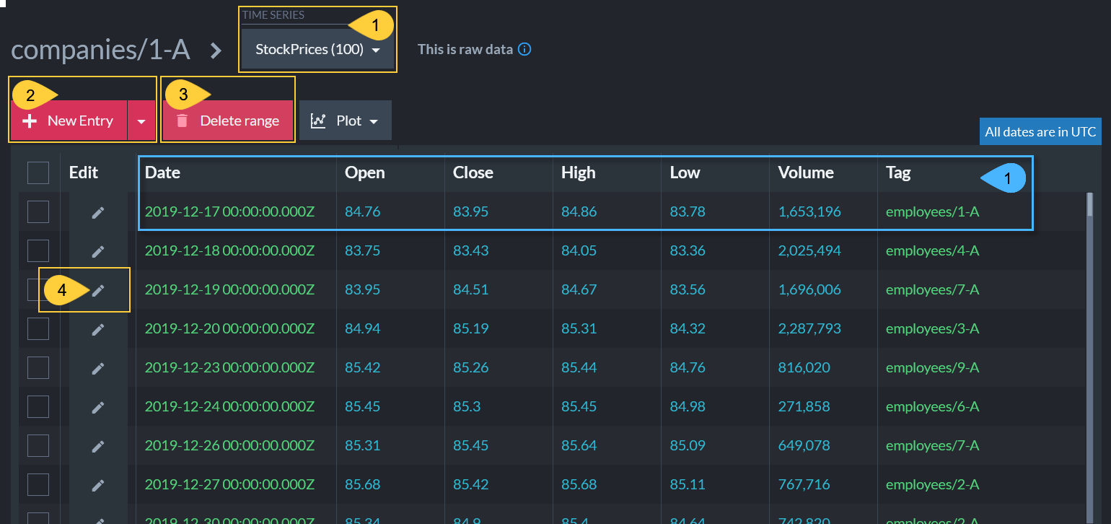Edit the 2019-12-20 entry pencil icon

coord(98,329)
